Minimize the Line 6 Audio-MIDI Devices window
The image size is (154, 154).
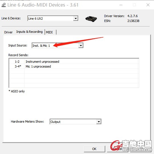click(121, 5)
